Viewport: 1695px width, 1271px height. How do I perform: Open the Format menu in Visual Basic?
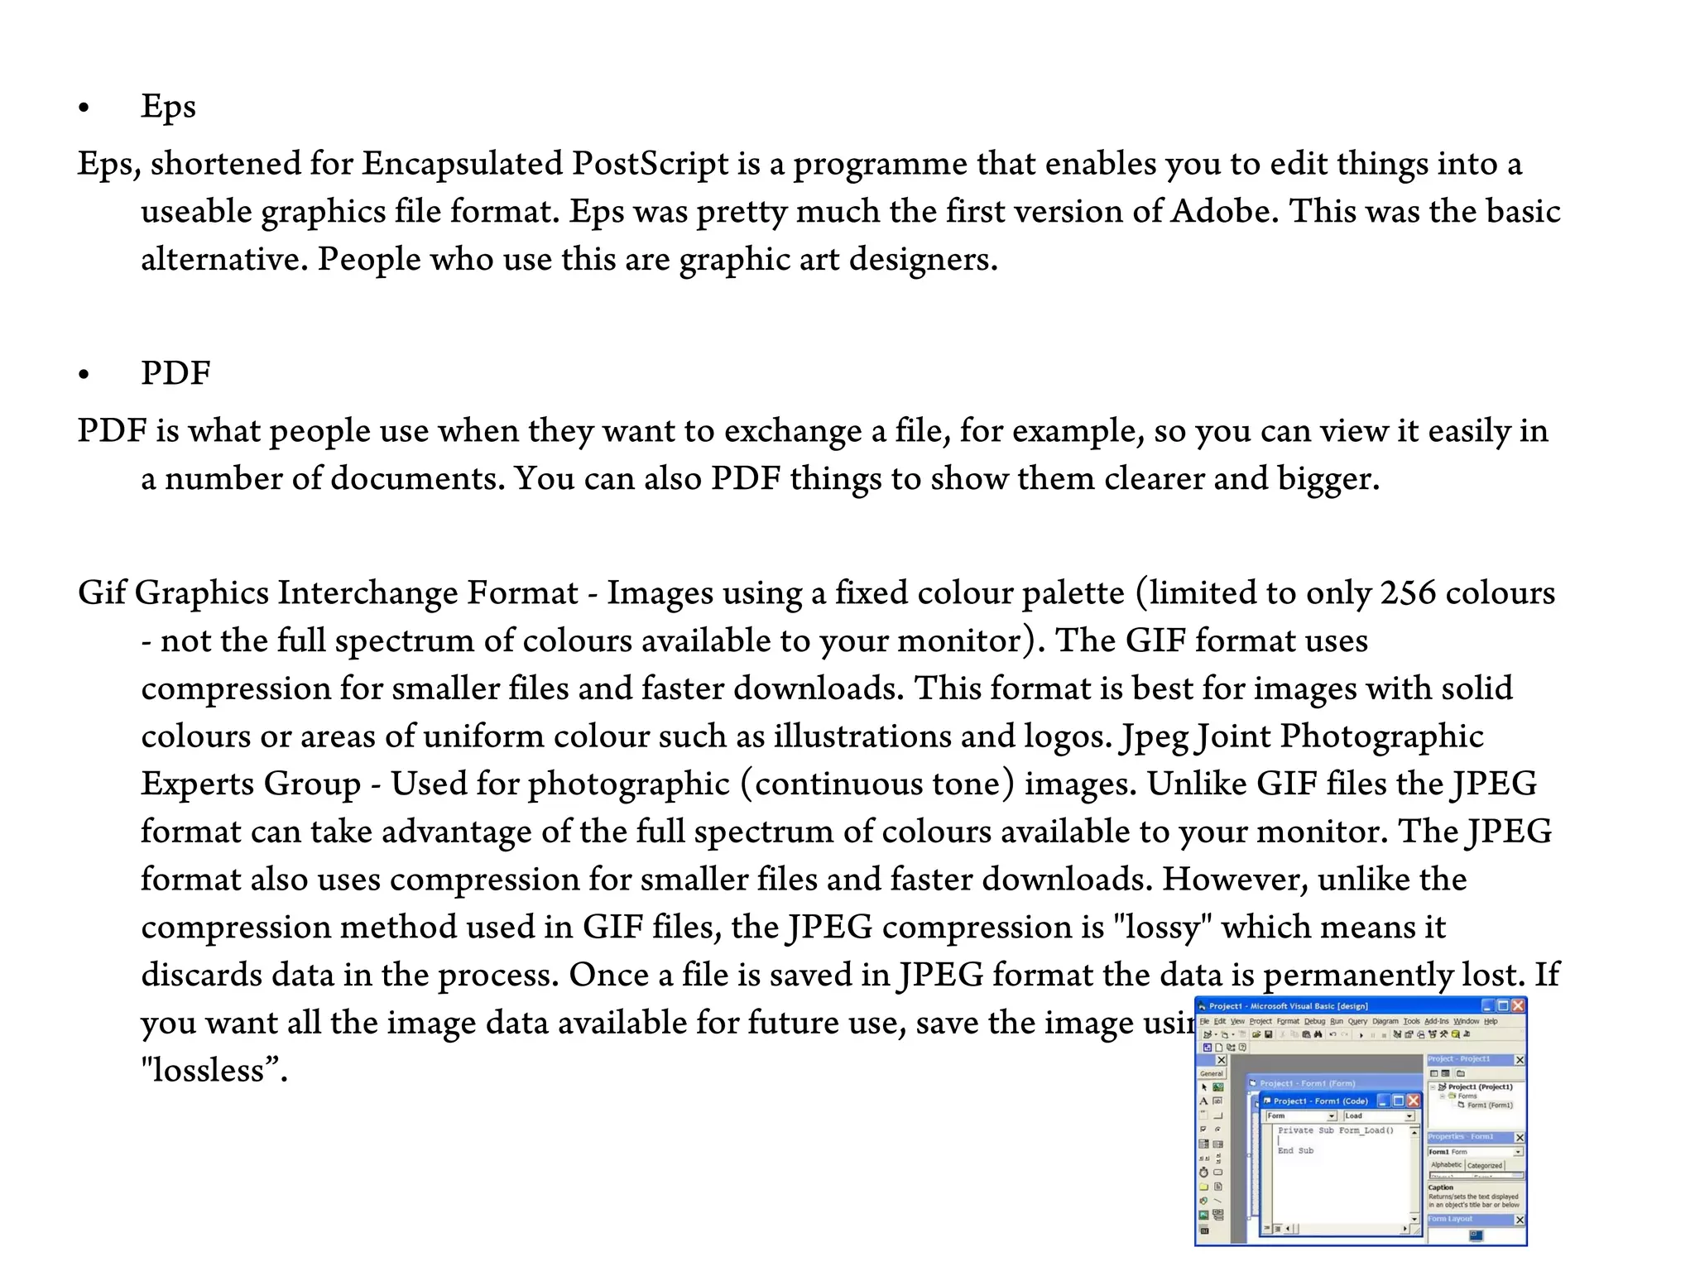pyautogui.click(x=1288, y=1021)
